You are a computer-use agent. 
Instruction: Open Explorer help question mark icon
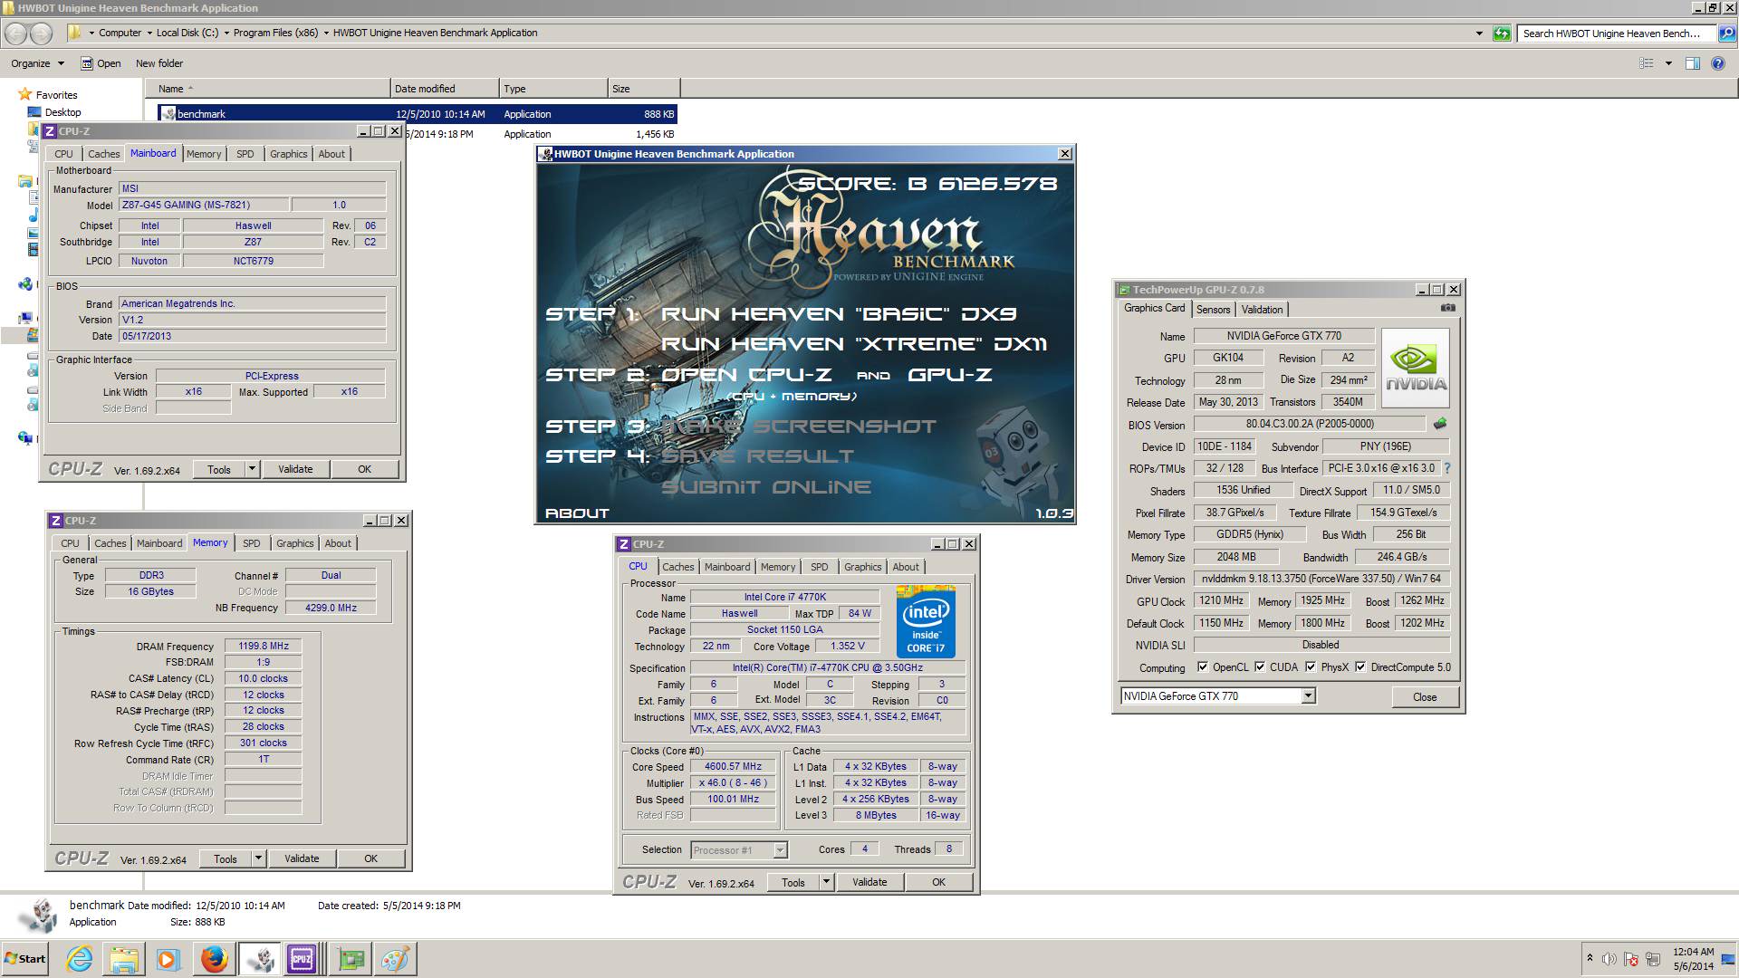pyautogui.click(x=1718, y=63)
